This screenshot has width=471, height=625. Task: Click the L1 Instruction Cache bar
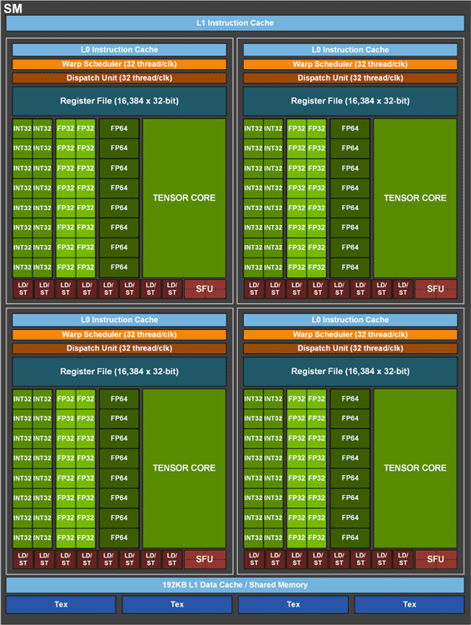[x=235, y=23]
